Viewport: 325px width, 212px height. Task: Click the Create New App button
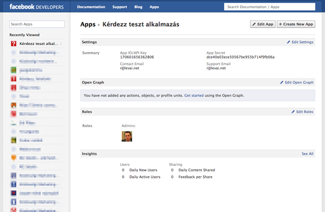pyautogui.click(x=296, y=24)
